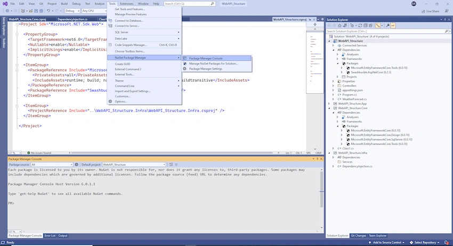Expand the SQL Server submenu

(144, 32)
